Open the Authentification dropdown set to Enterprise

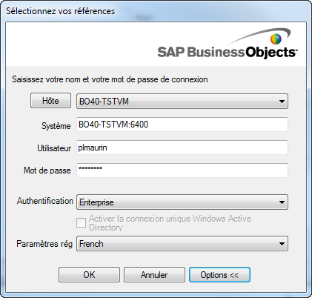pyautogui.click(x=182, y=202)
